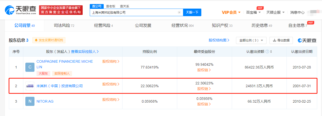Open 消息中心 message center
Viewport: 322px width, 116px height.
(297, 12)
